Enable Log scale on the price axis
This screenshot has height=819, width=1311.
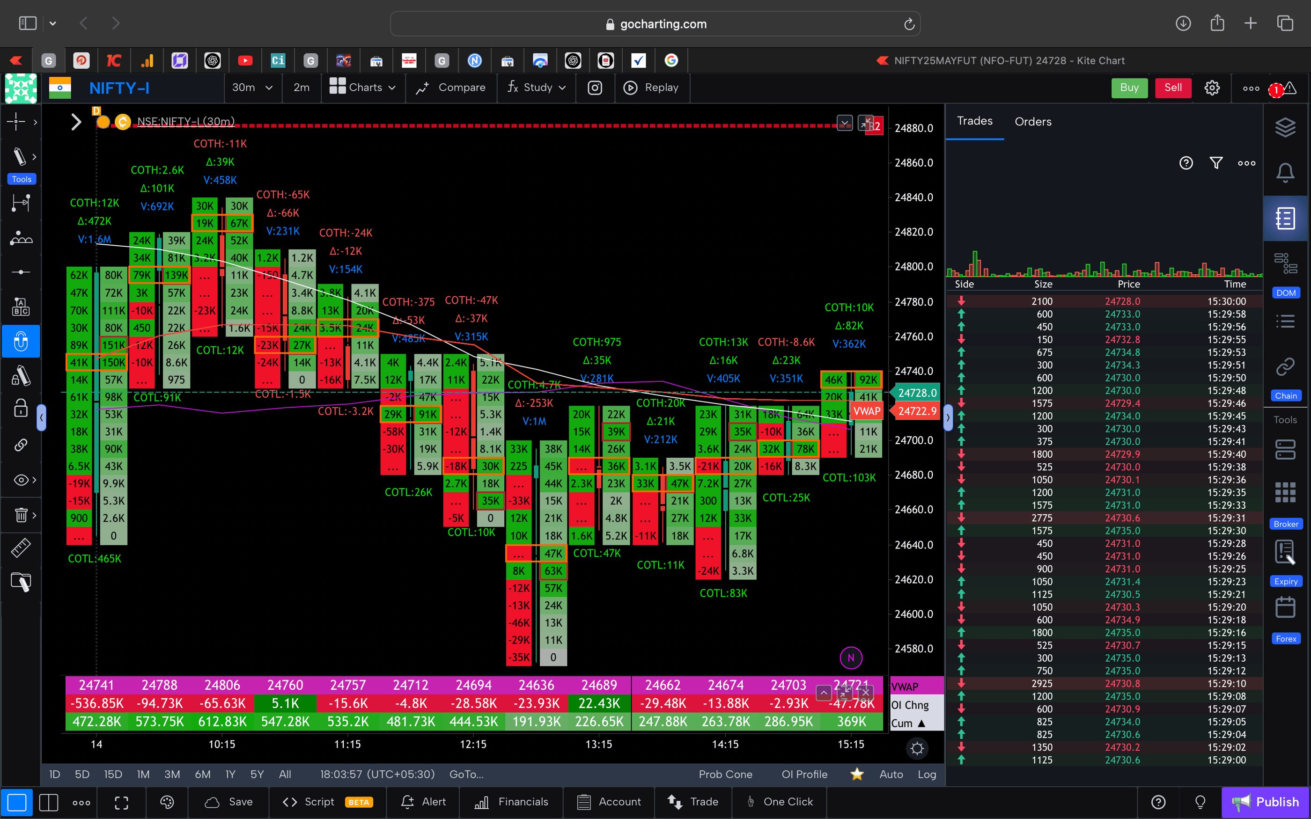click(927, 774)
